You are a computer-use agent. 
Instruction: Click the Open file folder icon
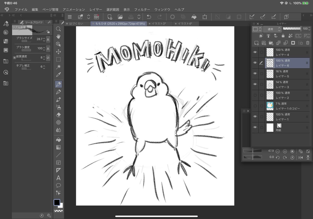[120, 17]
